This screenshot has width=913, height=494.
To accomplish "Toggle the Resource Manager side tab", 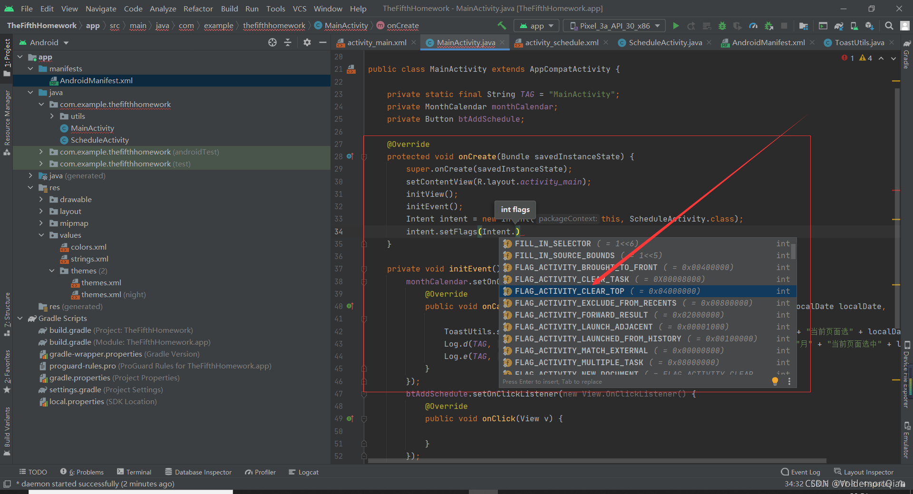I will pyautogui.click(x=7, y=122).
